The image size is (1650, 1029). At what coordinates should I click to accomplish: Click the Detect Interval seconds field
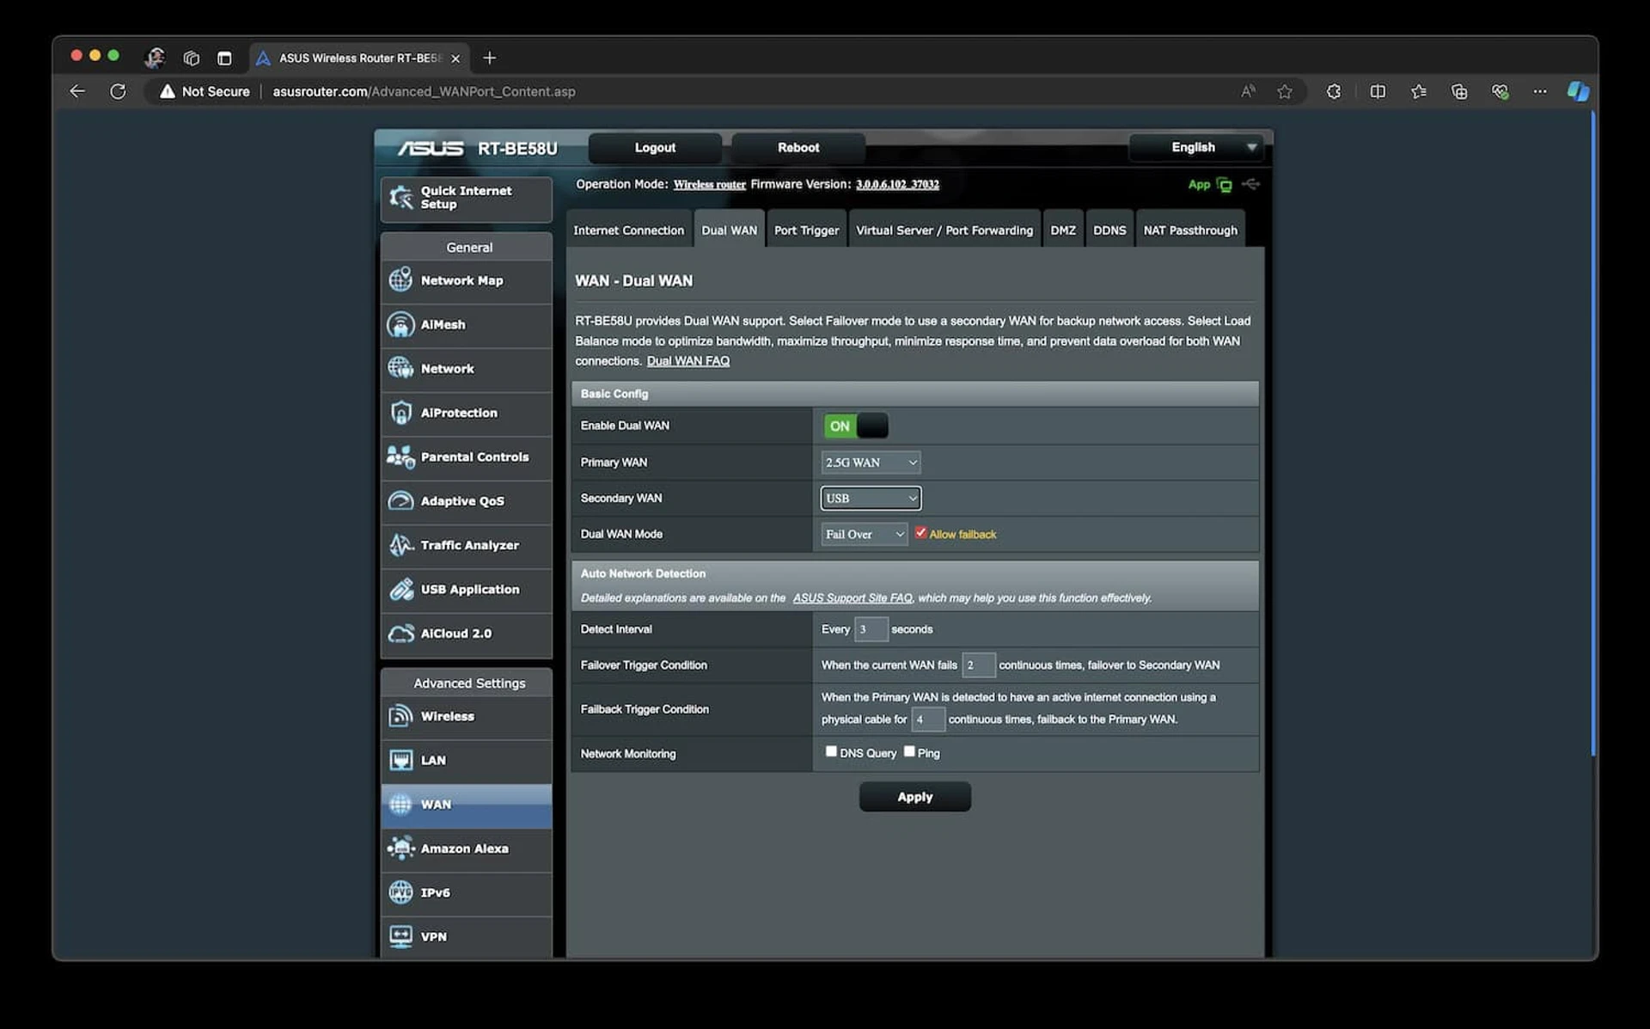[x=871, y=629]
